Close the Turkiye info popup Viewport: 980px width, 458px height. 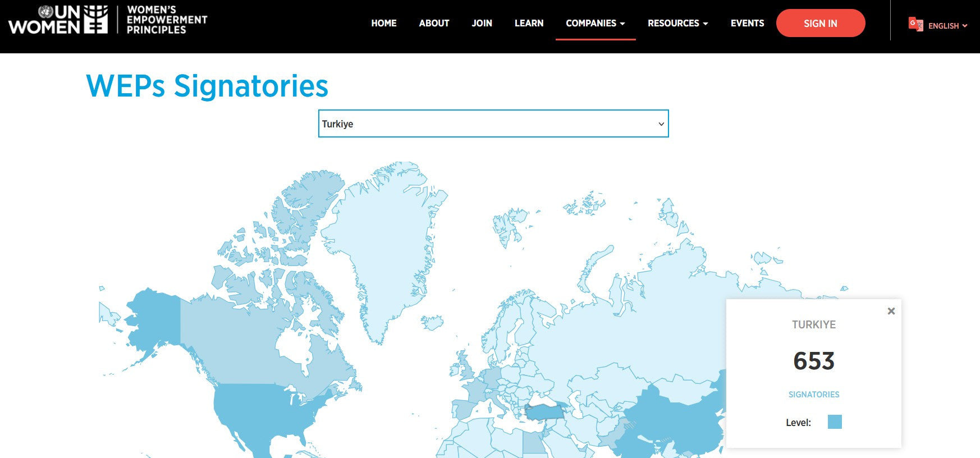point(891,311)
